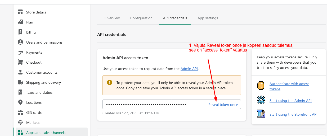
Task: Switch to the Overview tab
Action: [x=112, y=18]
